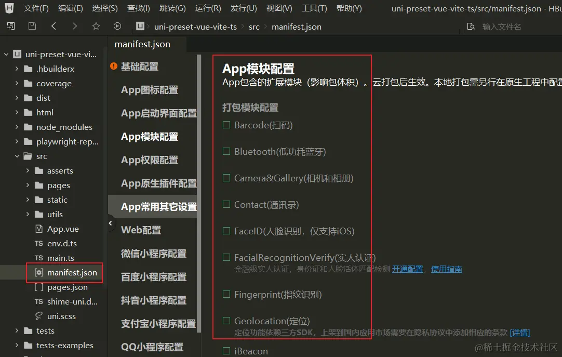Click the project root U icon
Image resolution: width=562 pixels, height=357 pixels.
tap(17, 54)
